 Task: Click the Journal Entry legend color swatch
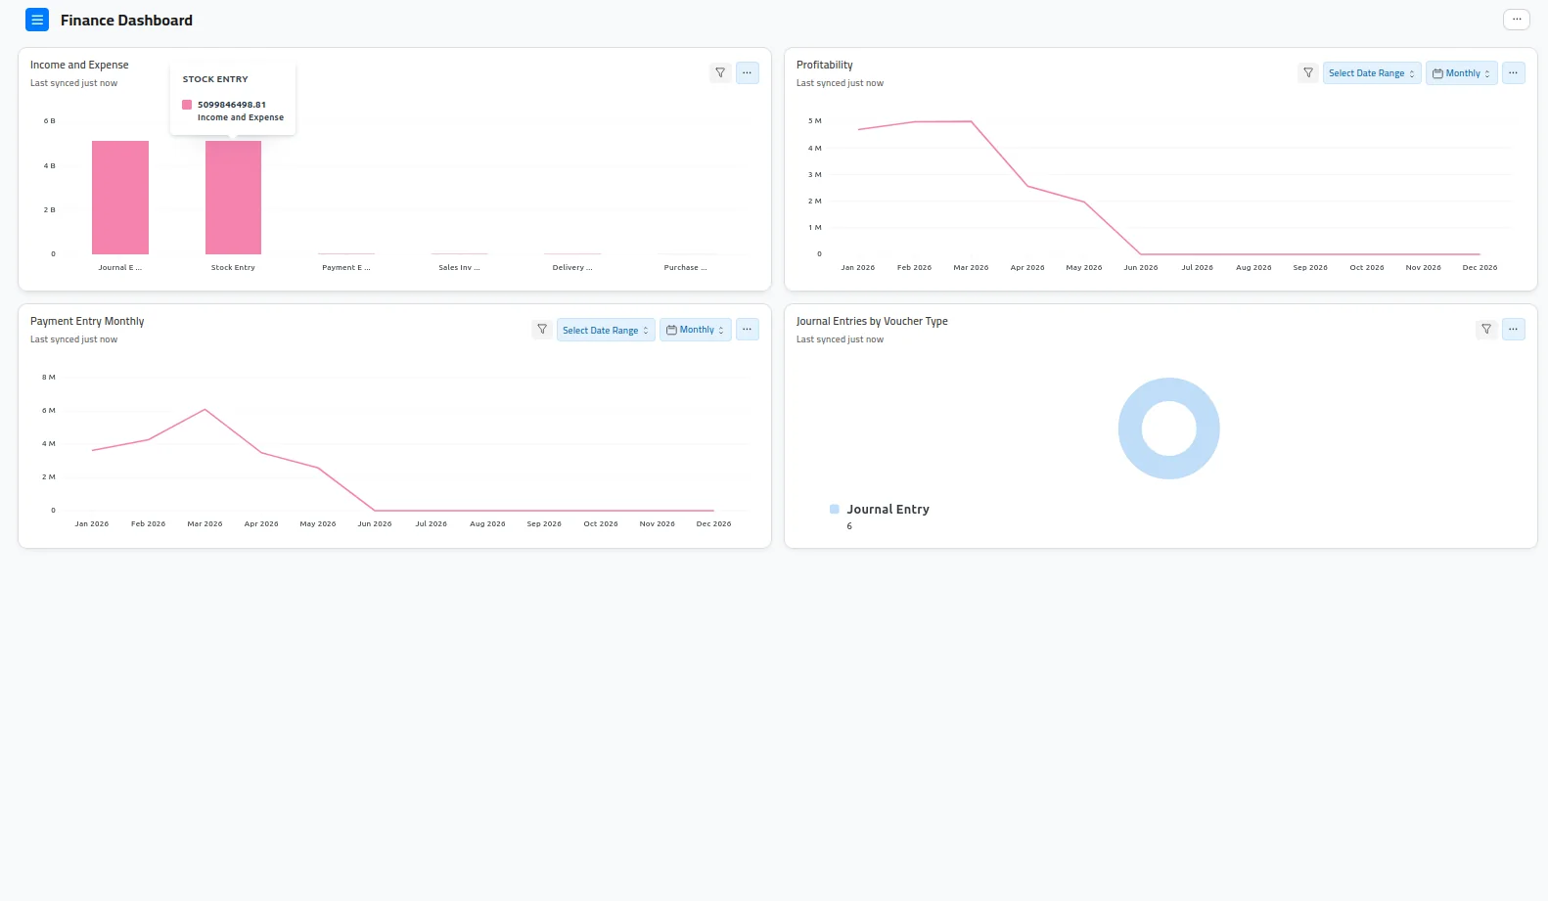(835, 509)
